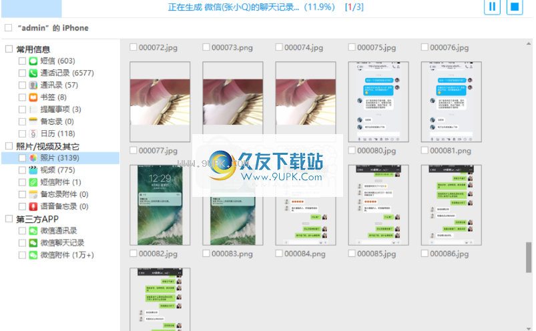Check the 照片/视频及其它 group checkbox
The width and height of the screenshot is (536, 331).
pos(9,146)
